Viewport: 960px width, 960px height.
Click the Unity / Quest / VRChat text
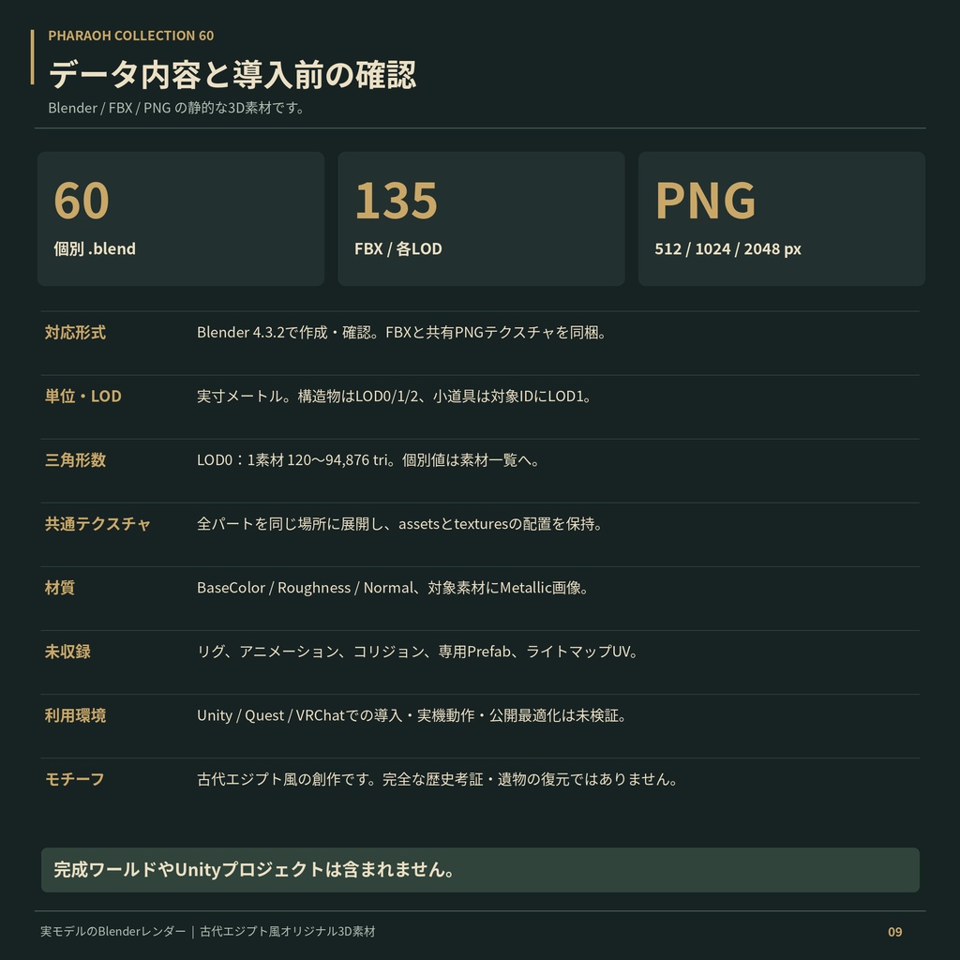coord(412,715)
